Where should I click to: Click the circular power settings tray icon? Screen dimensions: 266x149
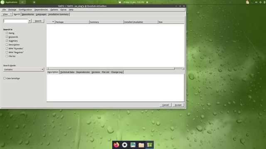pyautogui.click(x=261, y=2)
